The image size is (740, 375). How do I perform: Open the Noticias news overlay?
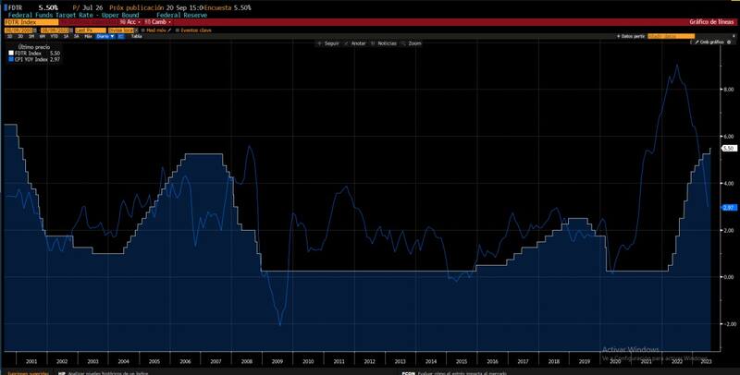tap(387, 43)
